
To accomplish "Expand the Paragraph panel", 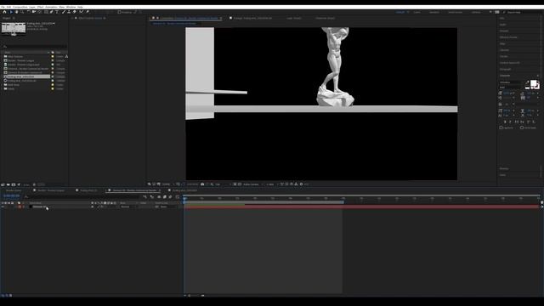I will point(505,69).
